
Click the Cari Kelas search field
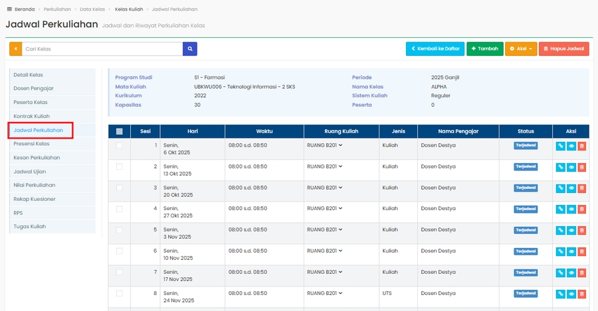pos(102,48)
